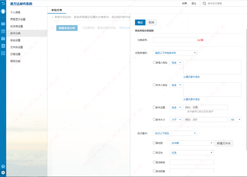Open the 包含 dropdown for sender address
This screenshot has height=177, width=247.
point(176,63)
